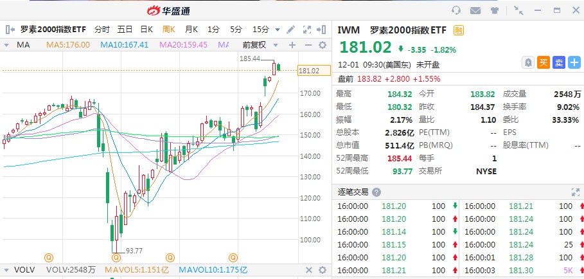
Task: Expand the 15分 interval dropdown
Action: [x=278, y=30]
